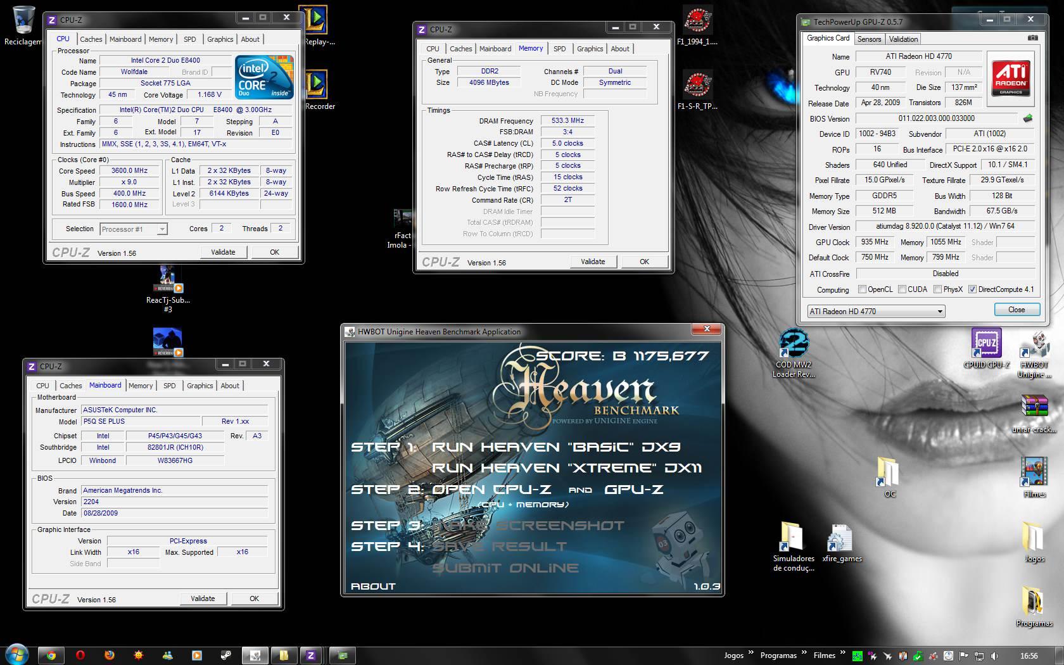The width and height of the screenshot is (1064, 665).
Task: Select the CPUID CPU-Z desktop shortcut
Action: pos(986,348)
